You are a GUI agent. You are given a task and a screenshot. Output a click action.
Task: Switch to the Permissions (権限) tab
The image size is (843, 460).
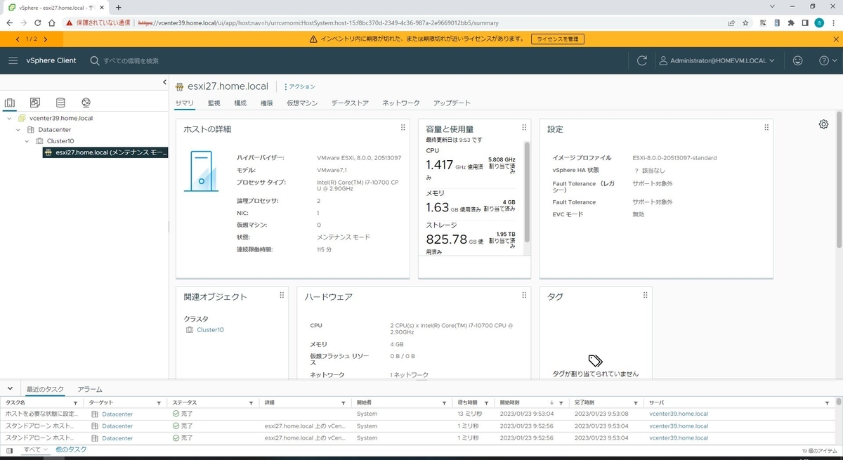pos(267,103)
